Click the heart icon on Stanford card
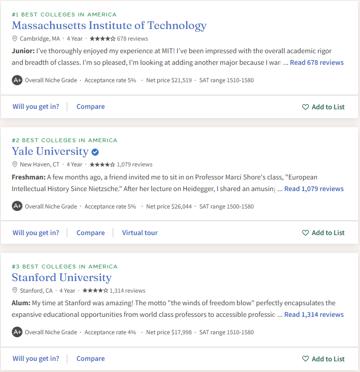 [x=305, y=359]
